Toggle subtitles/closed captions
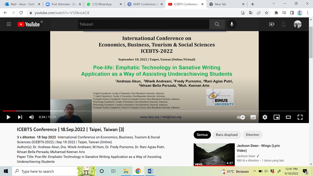 [253, 117]
